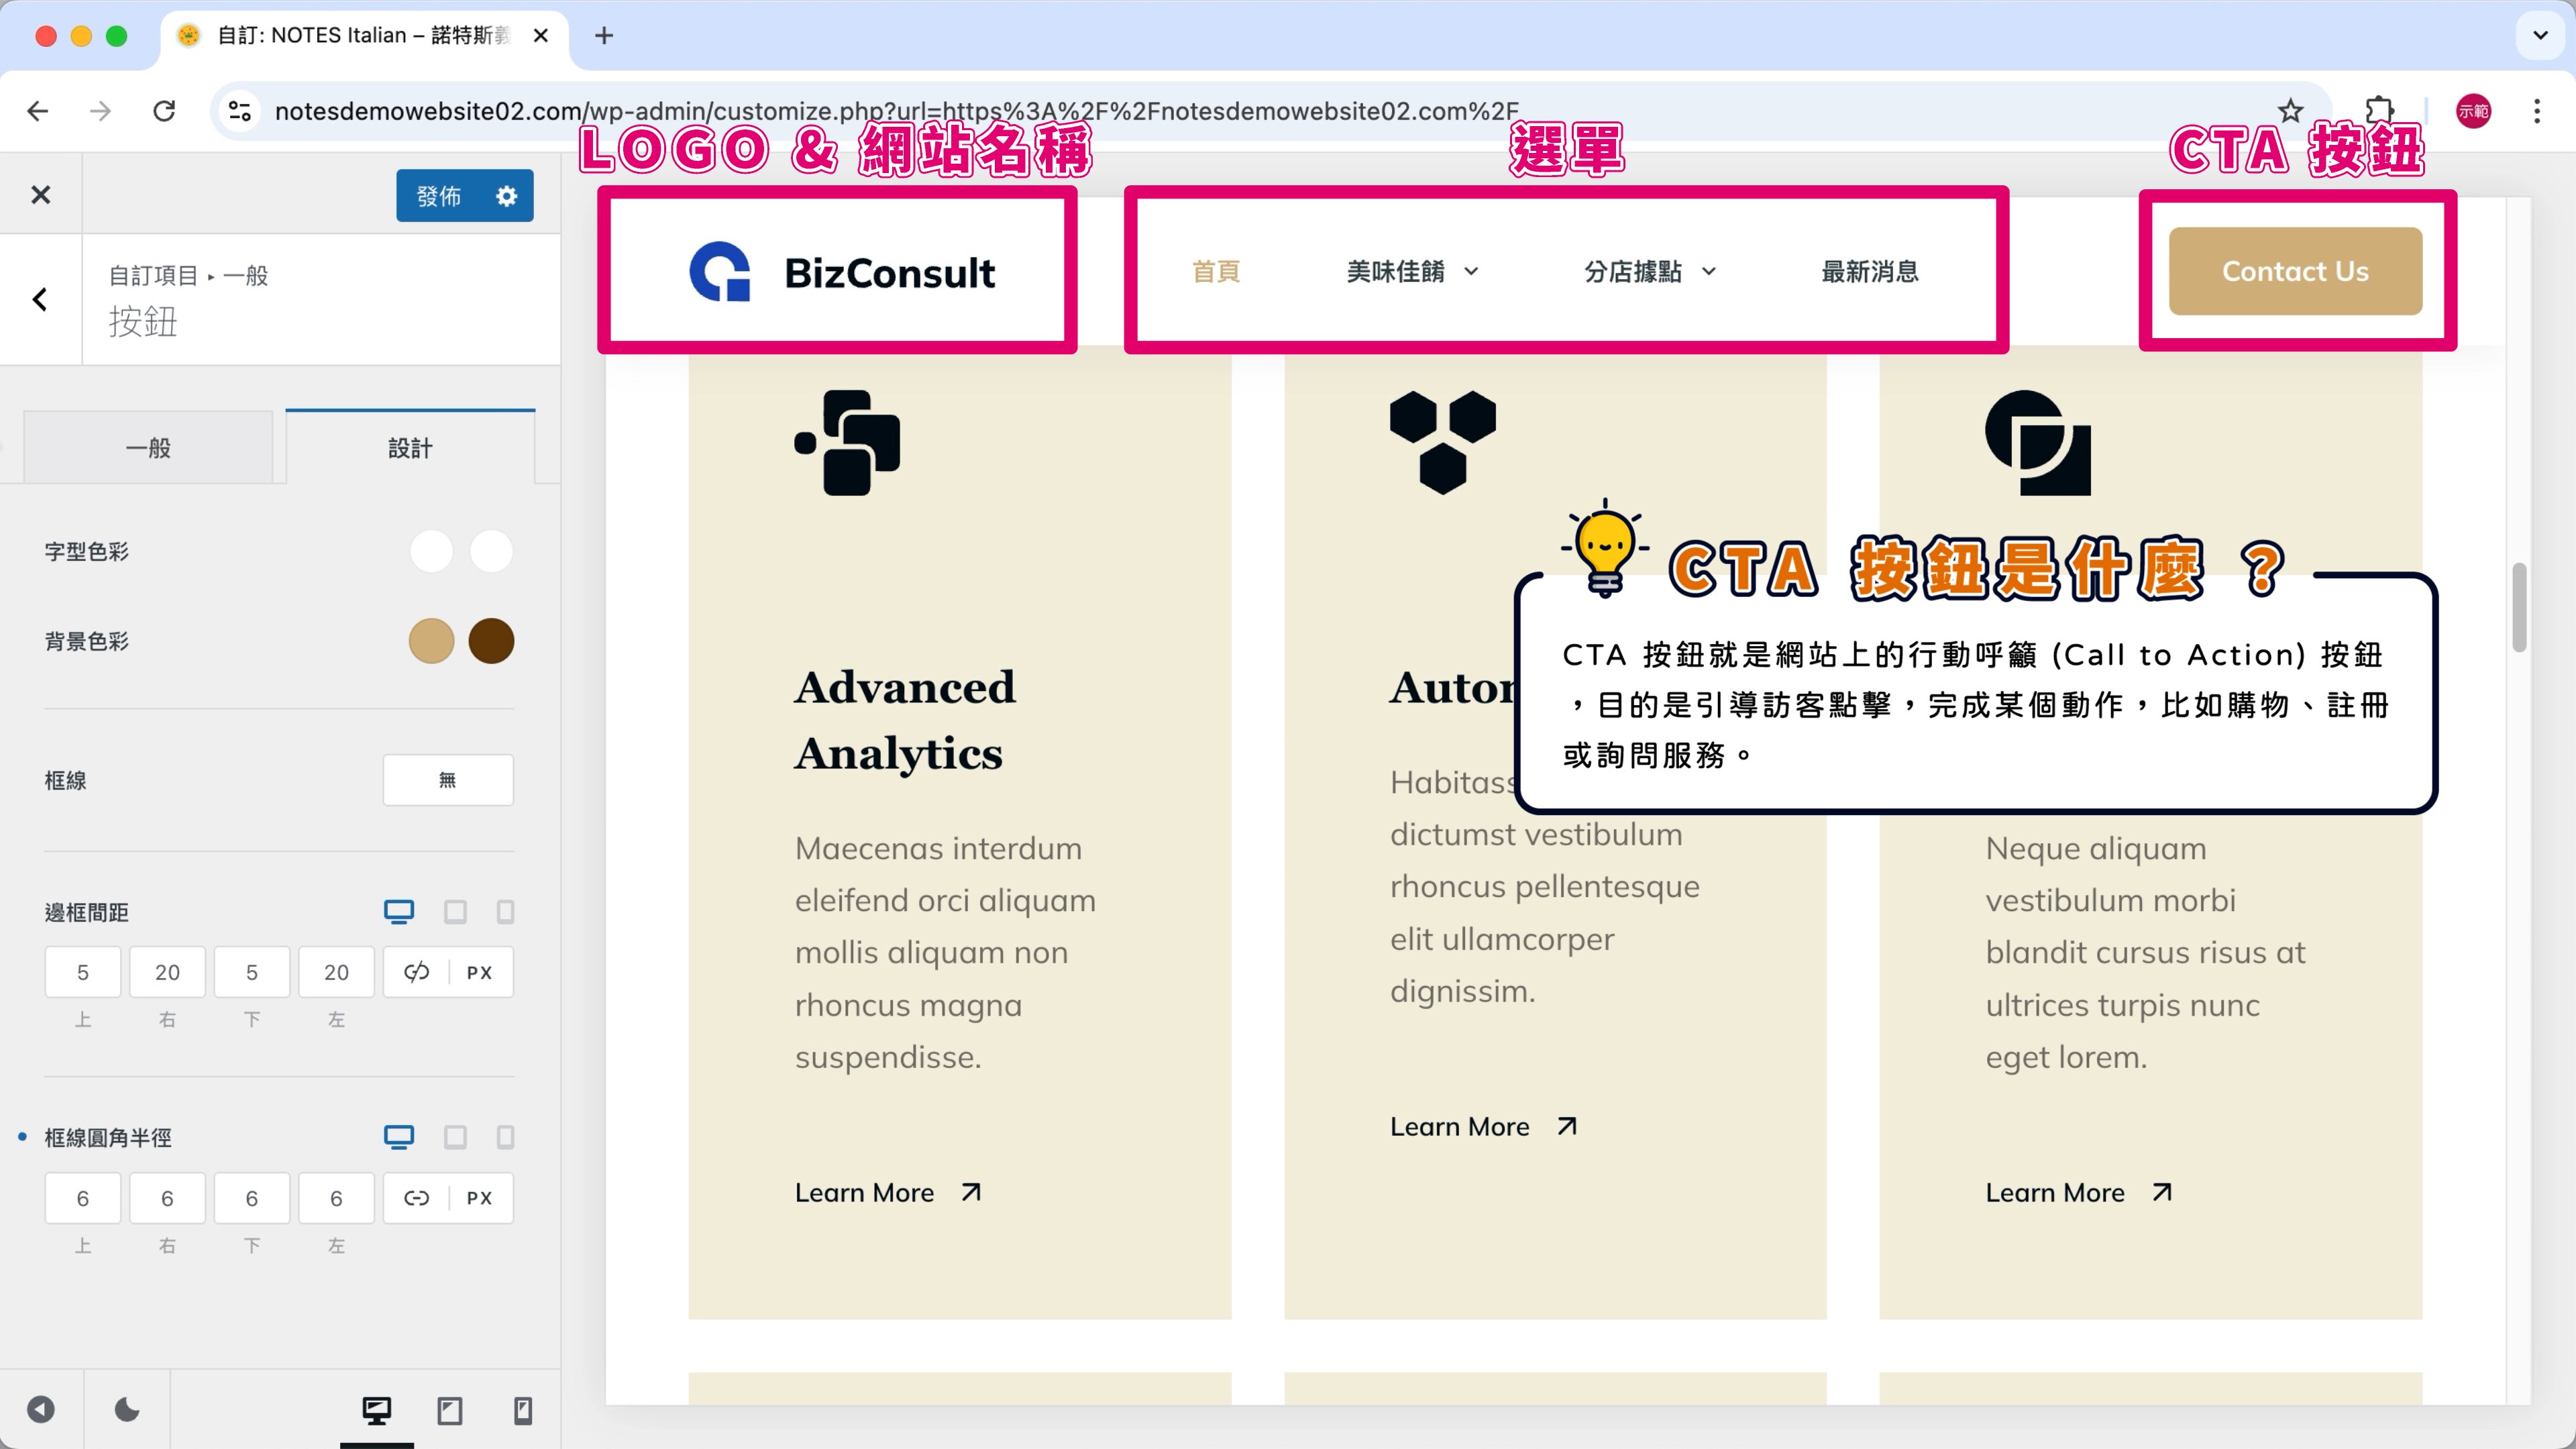This screenshot has width=2576, height=1449.
Task: Click the Contact Us button
Action: pos(2294,271)
